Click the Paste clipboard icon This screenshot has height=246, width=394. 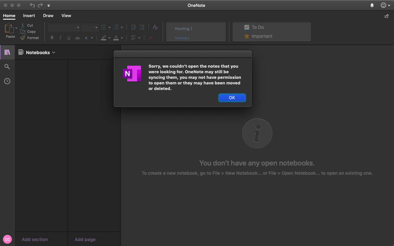(x=9, y=28)
